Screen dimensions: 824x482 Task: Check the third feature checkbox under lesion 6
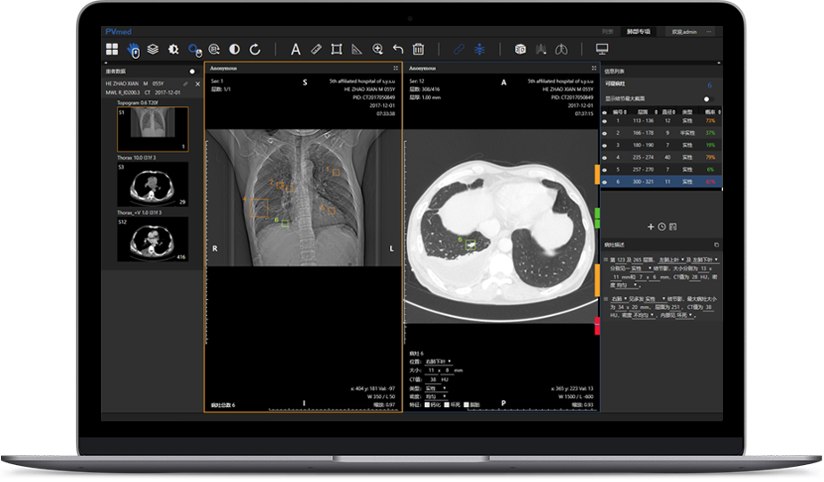click(466, 404)
